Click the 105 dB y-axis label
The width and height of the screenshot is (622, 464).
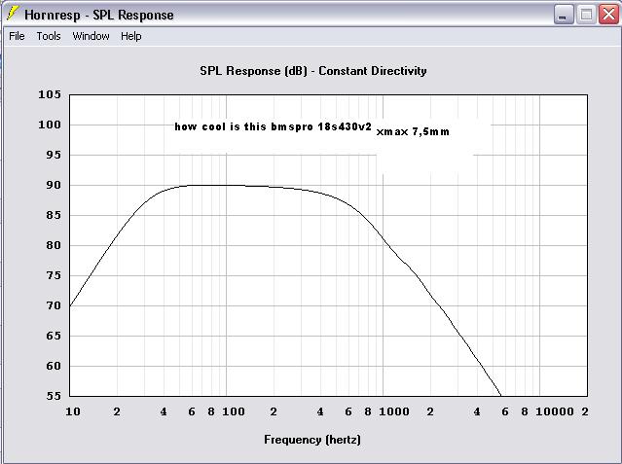[50, 94]
